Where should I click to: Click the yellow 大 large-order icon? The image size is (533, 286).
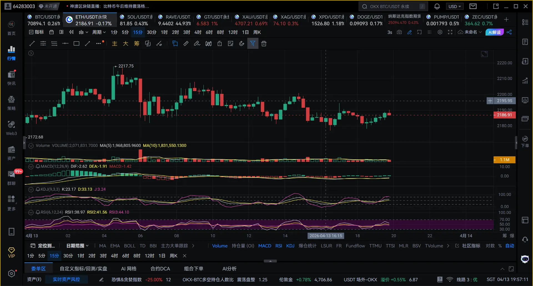[x=125, y=43]
